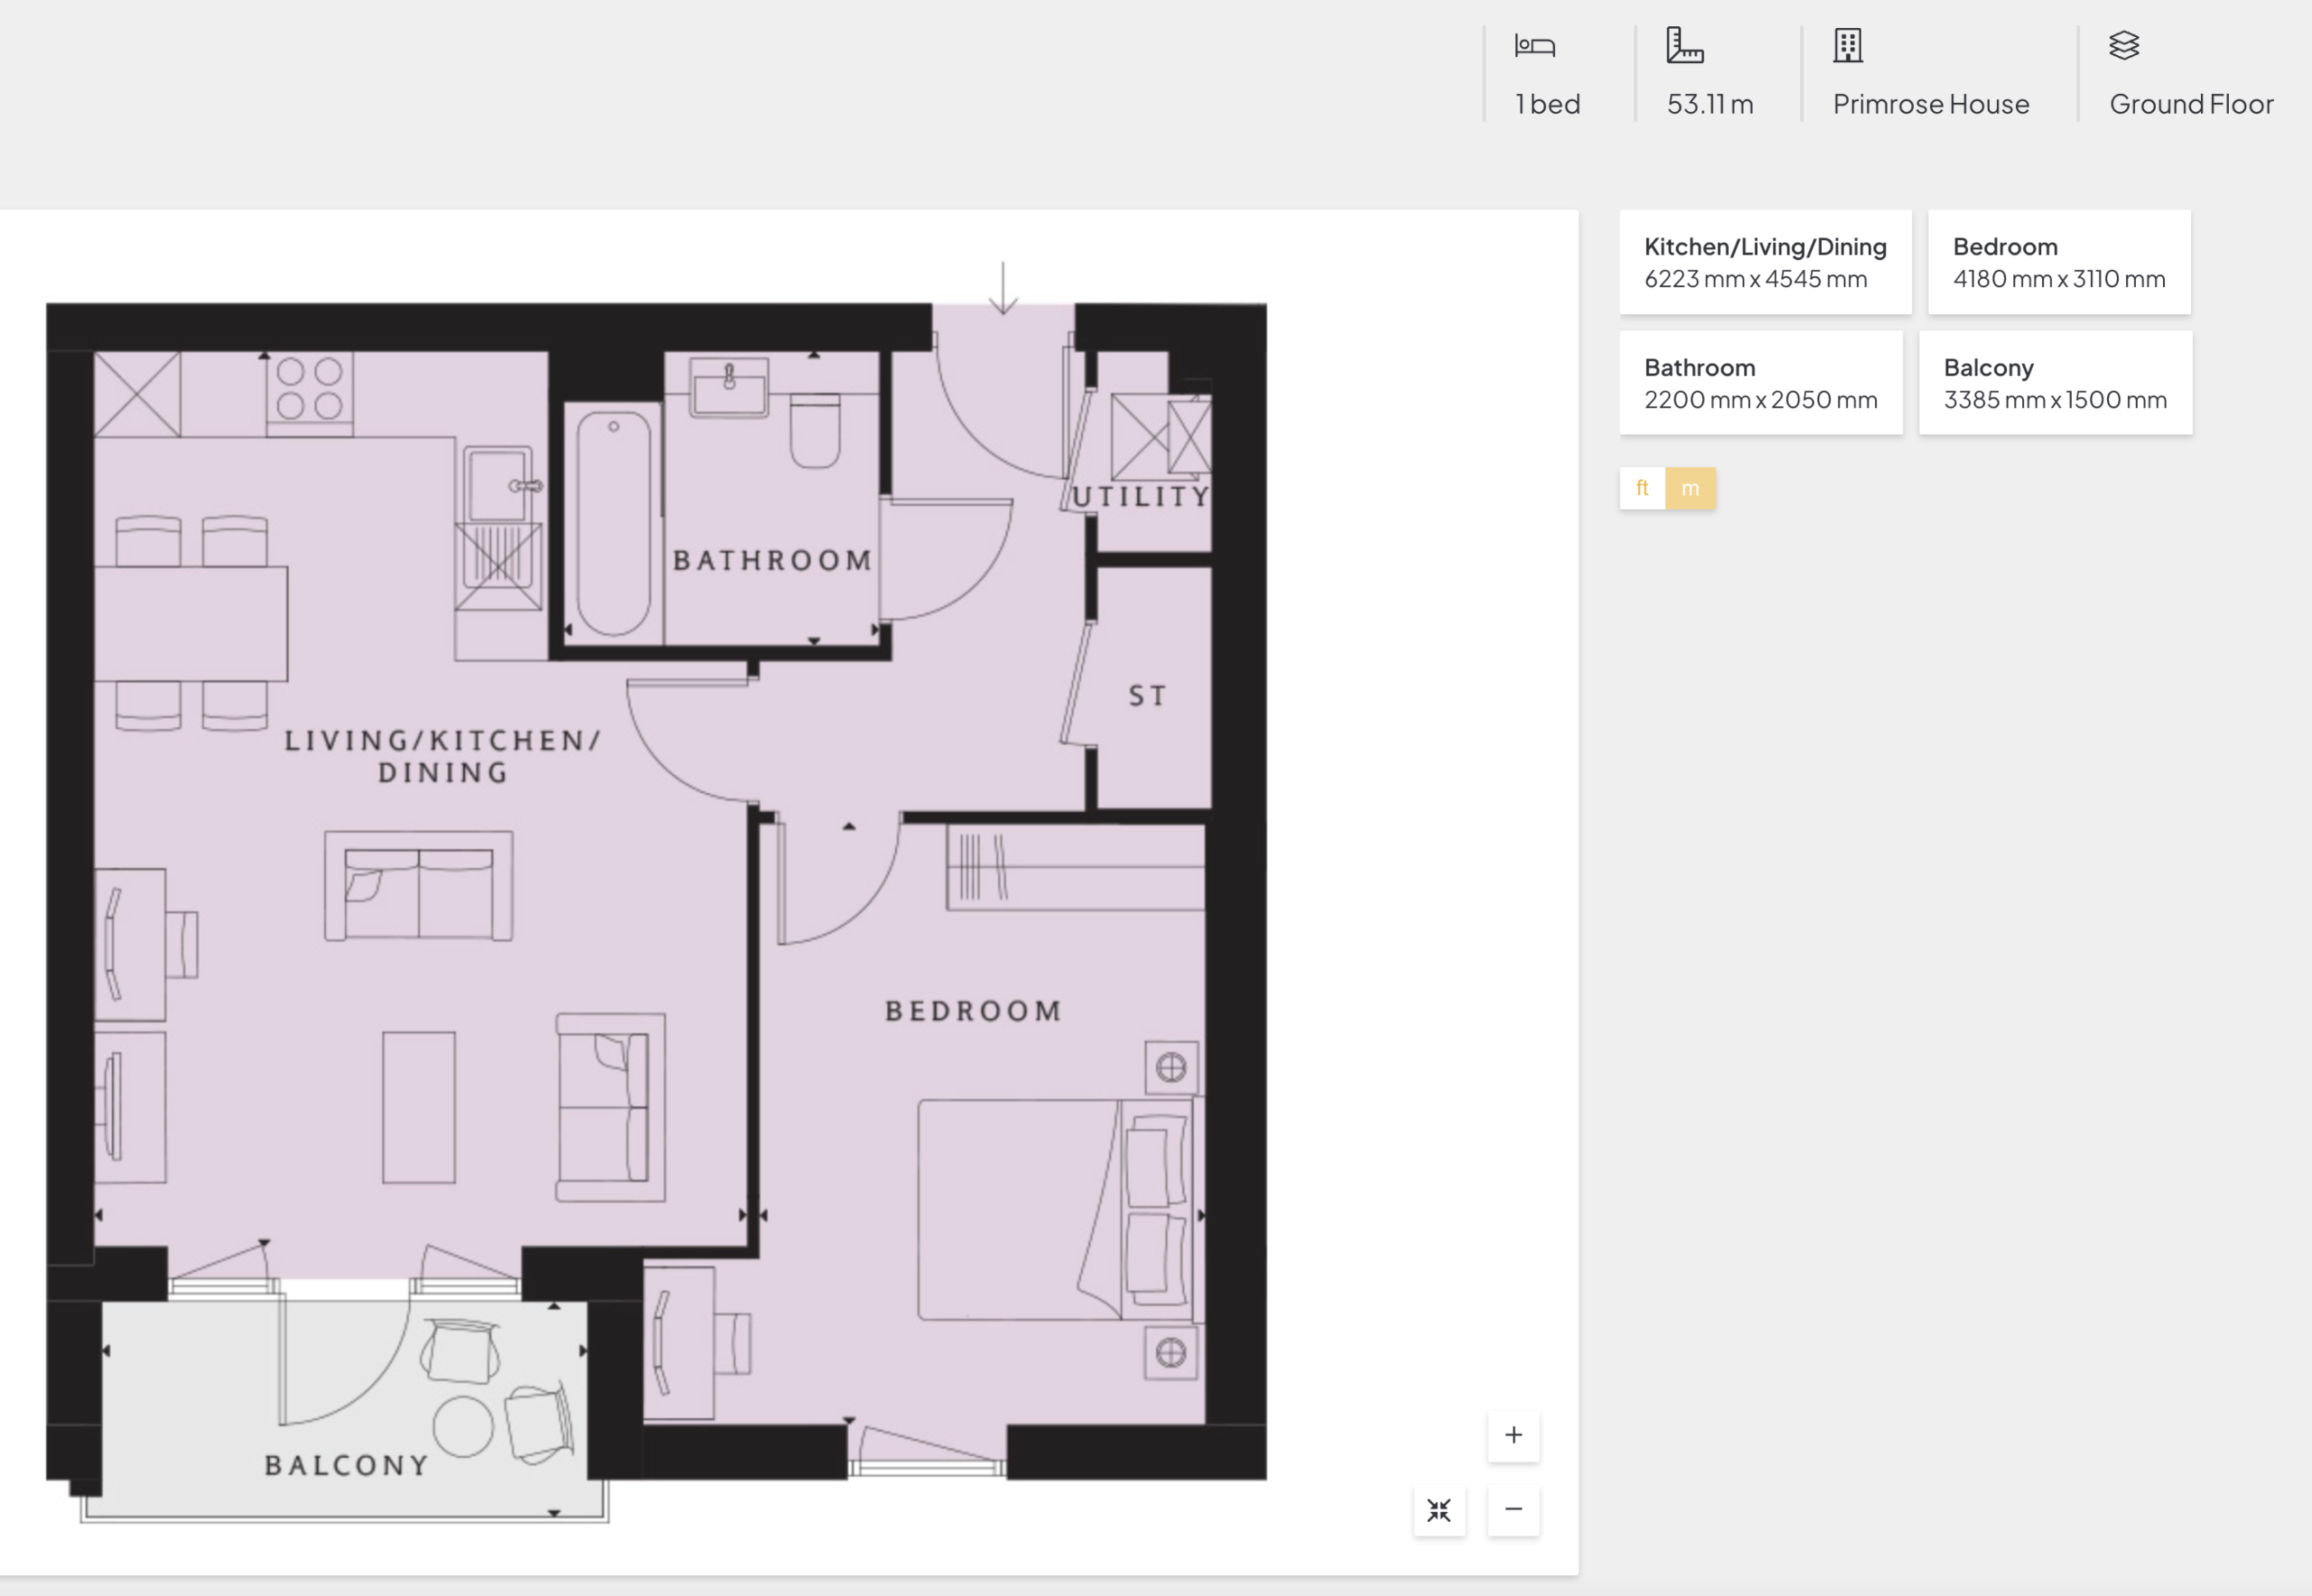Open the Kitchen/Living/Dining dimensions card

(1765, 262)
